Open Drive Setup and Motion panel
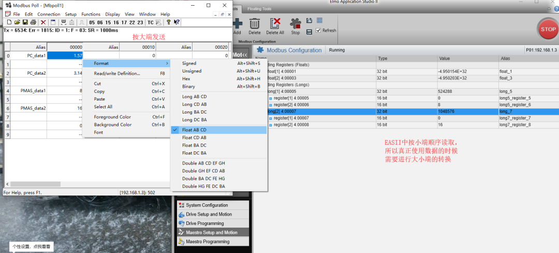 tap(213, 215)
